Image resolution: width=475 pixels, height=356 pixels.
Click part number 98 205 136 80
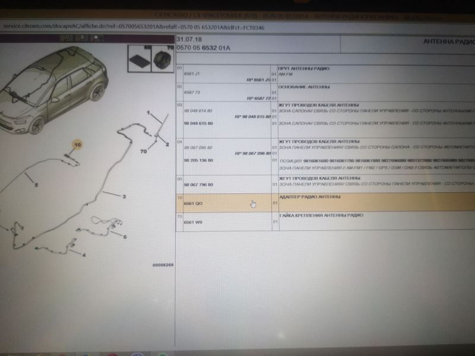pos(198,160)
